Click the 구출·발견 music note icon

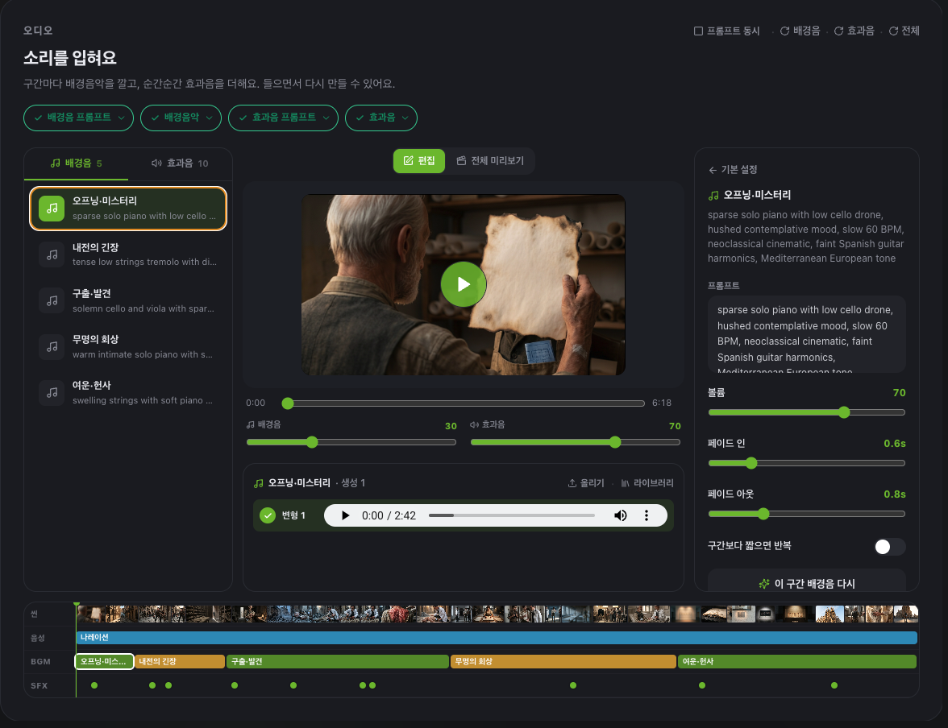(52, 300)
